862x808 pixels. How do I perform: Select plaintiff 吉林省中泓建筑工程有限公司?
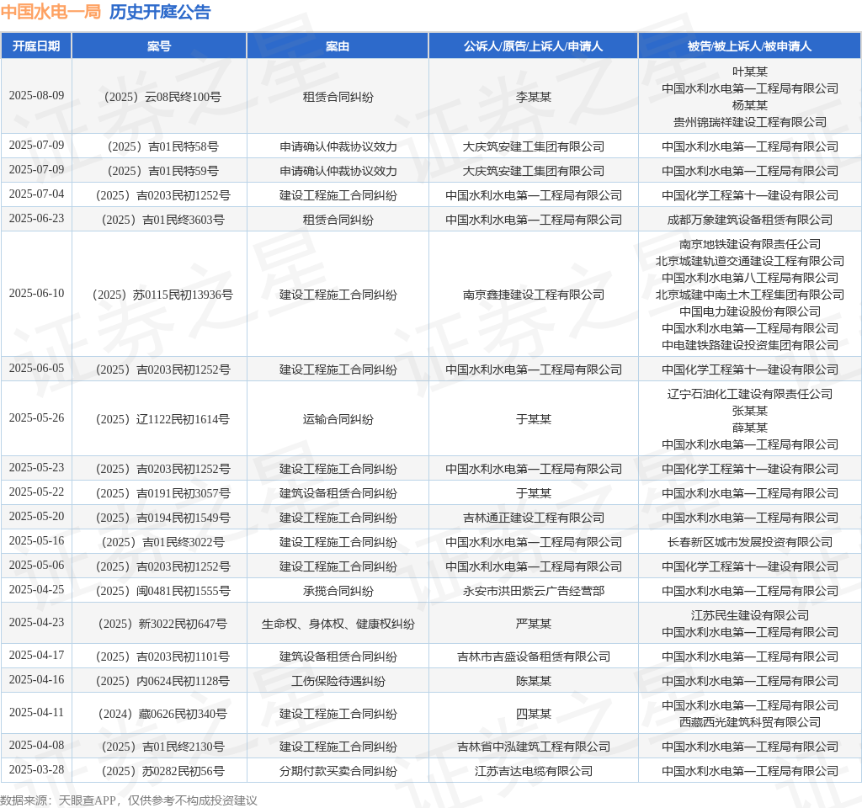(533, 747)
